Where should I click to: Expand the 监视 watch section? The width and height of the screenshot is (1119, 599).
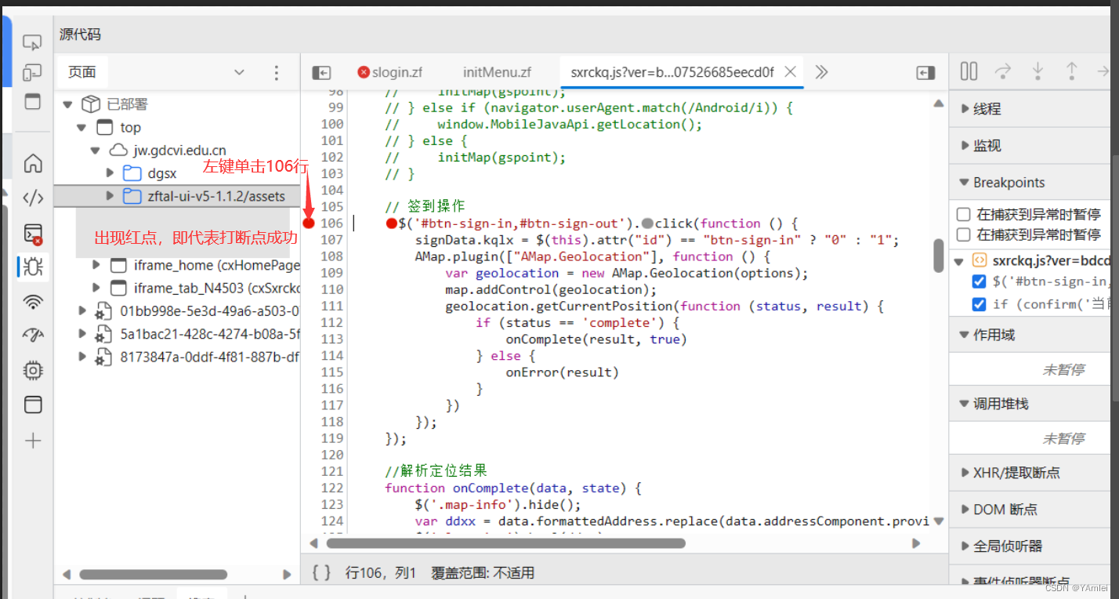click(965, 146)
